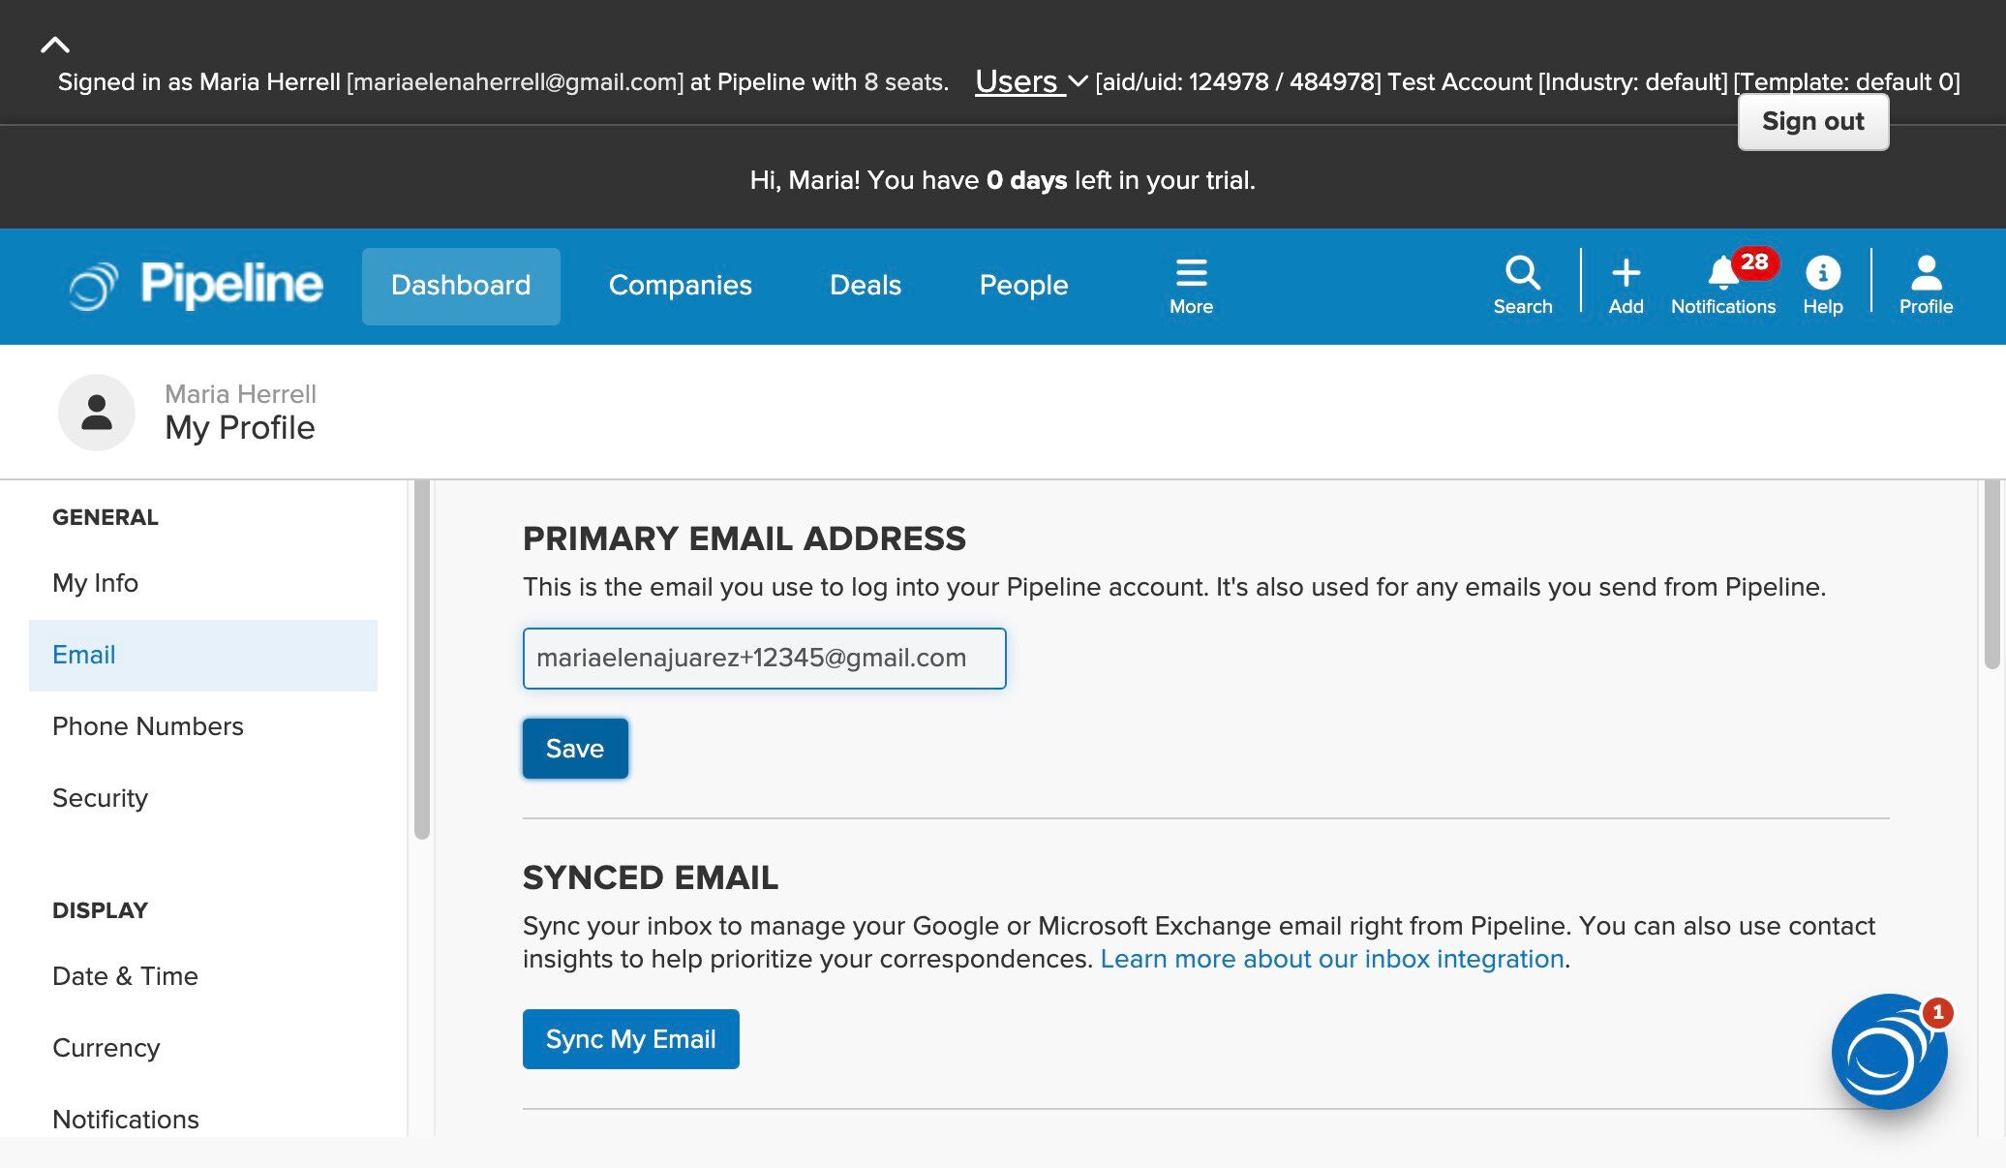Open the Help info icon
2006x1168 pixels.
click(x=1822, y=274)
